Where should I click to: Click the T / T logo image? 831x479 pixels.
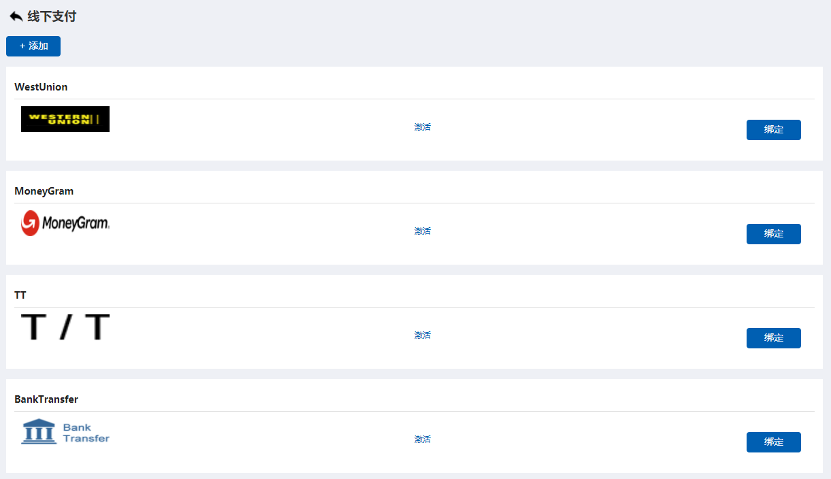(65, 327)
